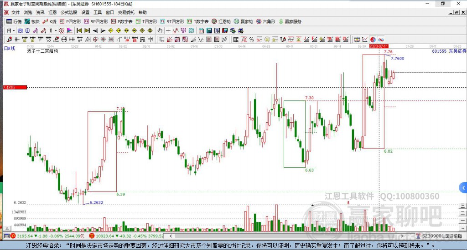Open the T数字表 tool
Image resolution: width=467 pixels, height=250 pixels.
coord(198,21)
